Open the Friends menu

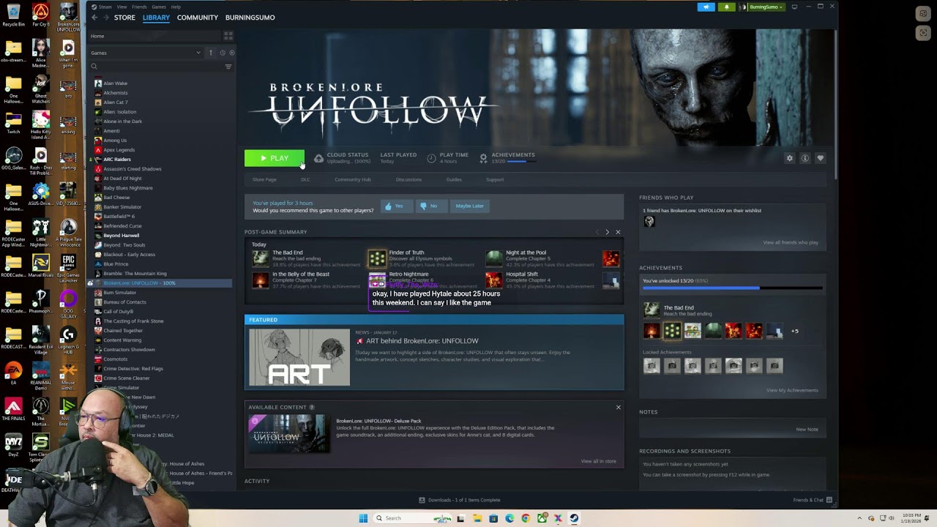click(139, 7)
